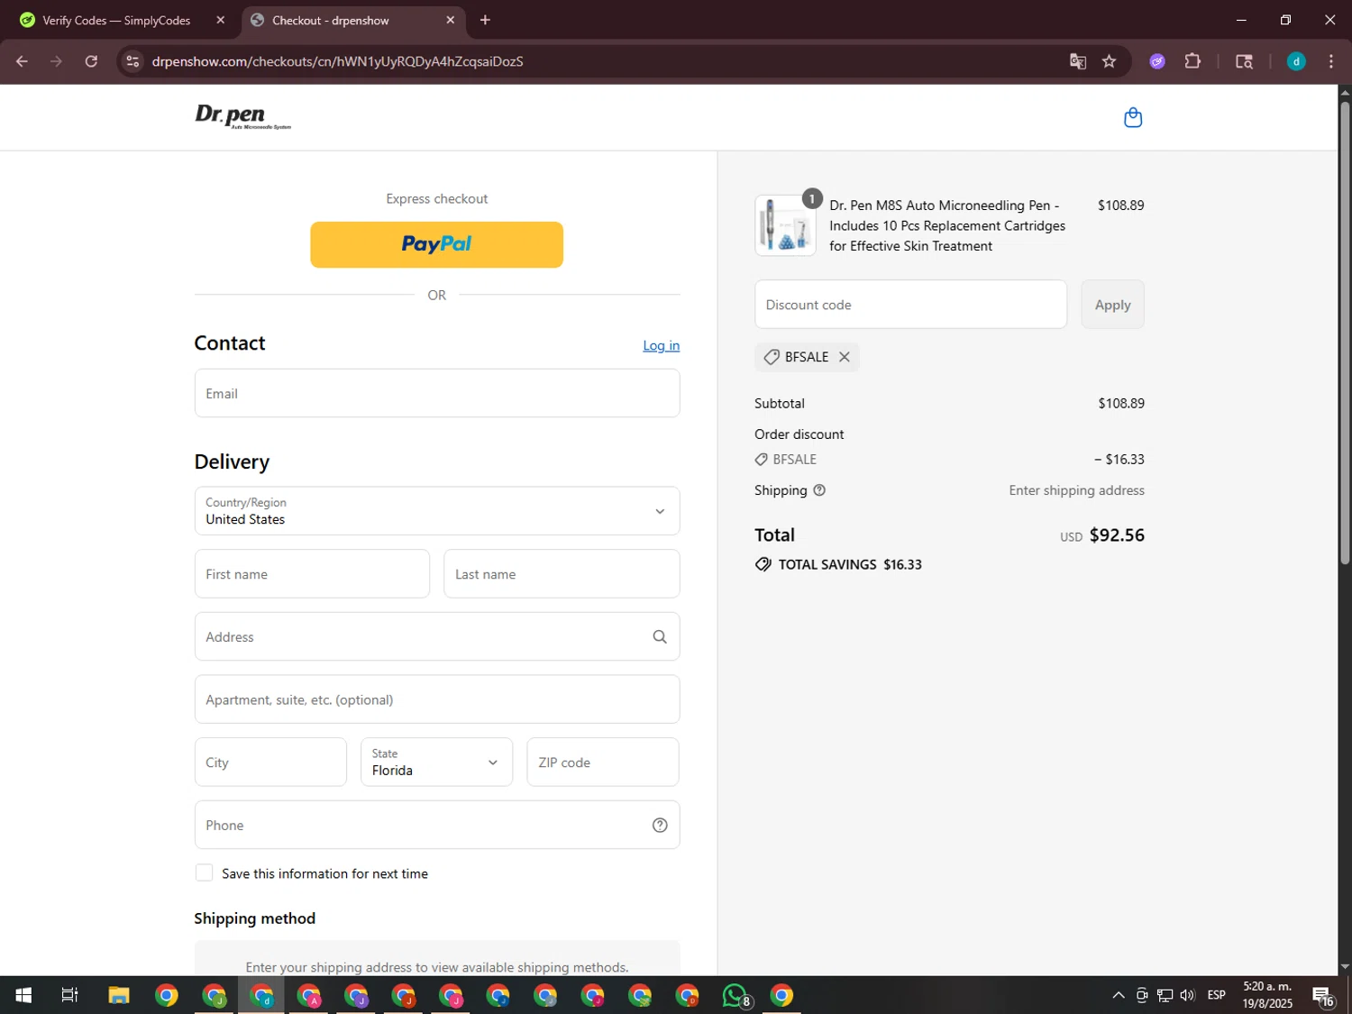Image resolution: width=1352 pixels, height=1014 pixels.
Task: Click the Dr.pen logo
Action: pos(243,117)
